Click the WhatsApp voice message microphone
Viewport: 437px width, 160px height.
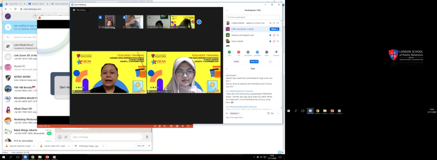point(147,137)
